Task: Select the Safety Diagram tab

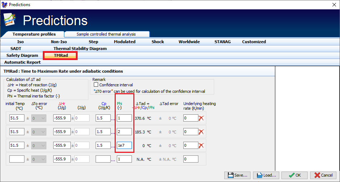Action: (22, 55)
